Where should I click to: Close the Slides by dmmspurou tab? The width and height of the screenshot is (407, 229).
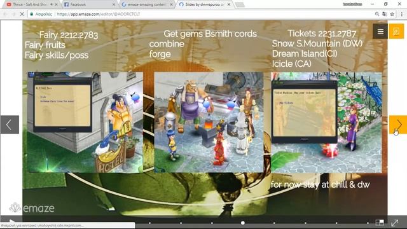click(229, 4)
